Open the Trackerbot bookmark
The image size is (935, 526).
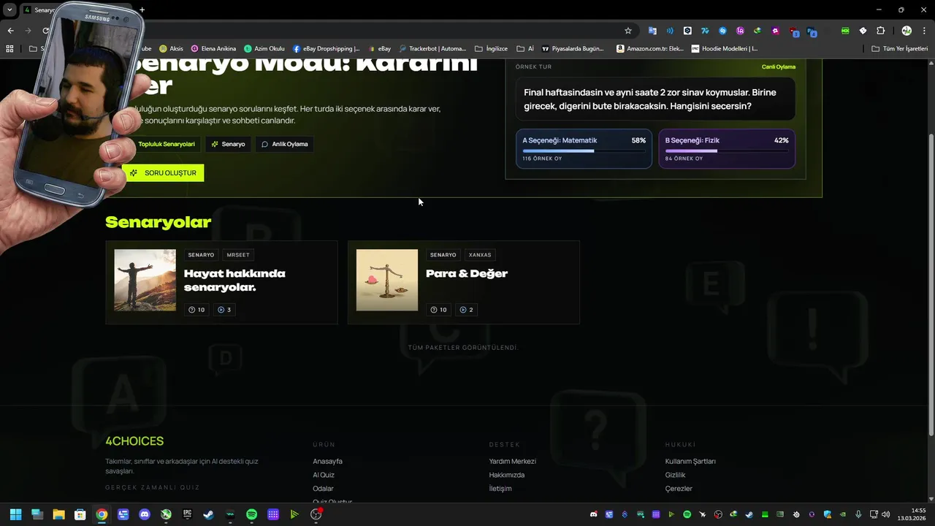432,49
